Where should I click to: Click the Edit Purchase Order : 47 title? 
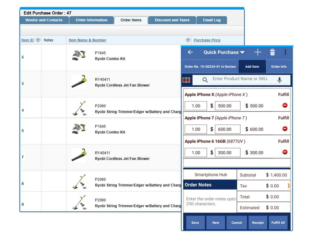[47, 13]
